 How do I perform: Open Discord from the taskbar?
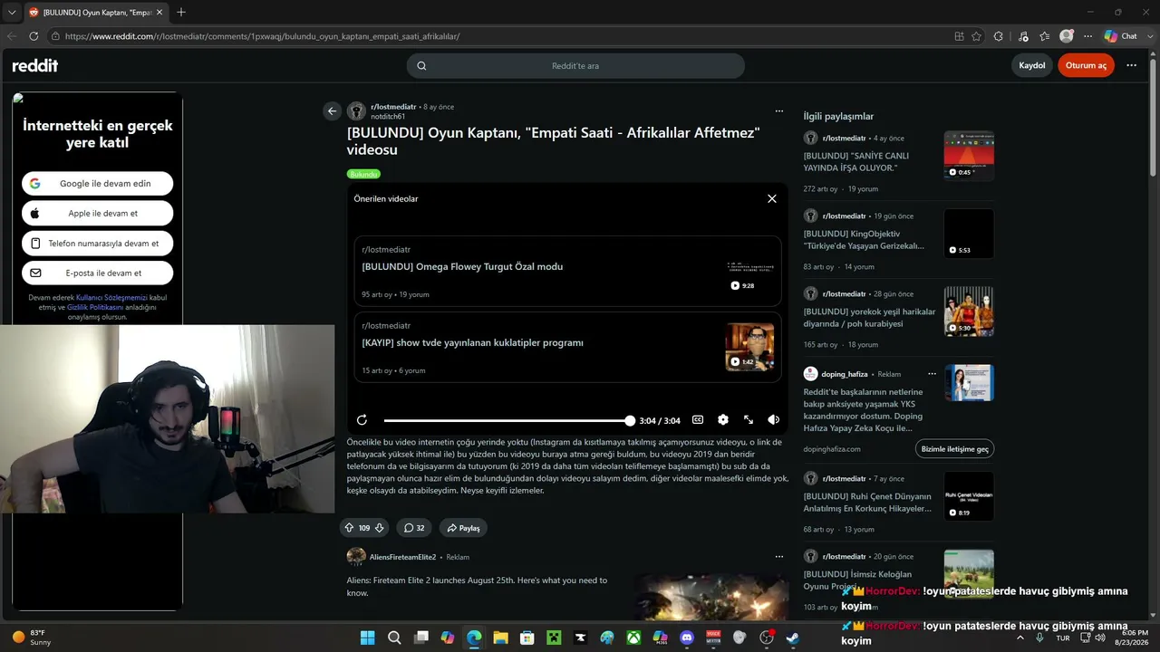coord(686,638)
